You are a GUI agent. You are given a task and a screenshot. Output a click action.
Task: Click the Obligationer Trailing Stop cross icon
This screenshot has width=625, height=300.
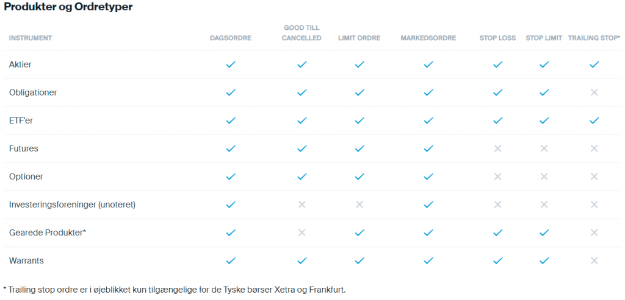(x=594, y=92)
